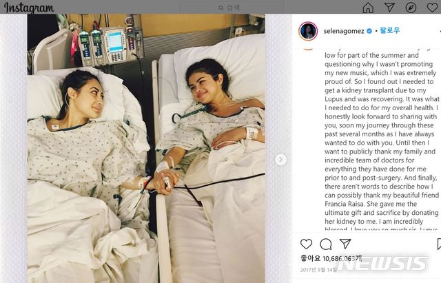The width and height of the screenshot is (441, 283).
Task: Follow selenagomez with 팔로우 button
Action: coord(389,30)
